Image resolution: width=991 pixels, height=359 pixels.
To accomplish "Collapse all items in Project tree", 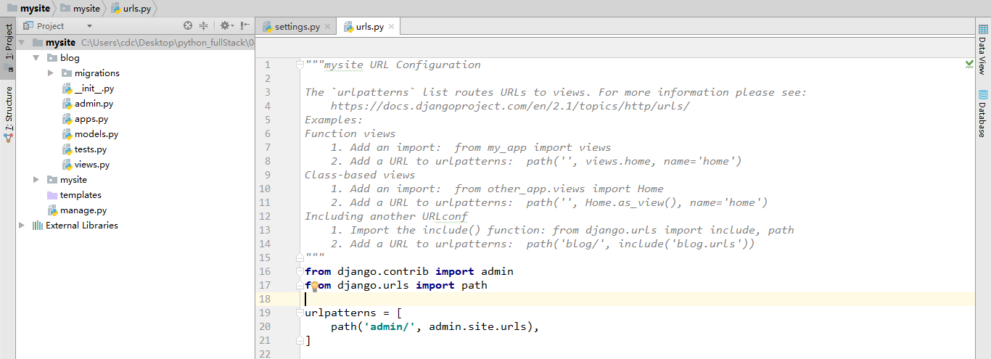I will [x=203, y=26].
